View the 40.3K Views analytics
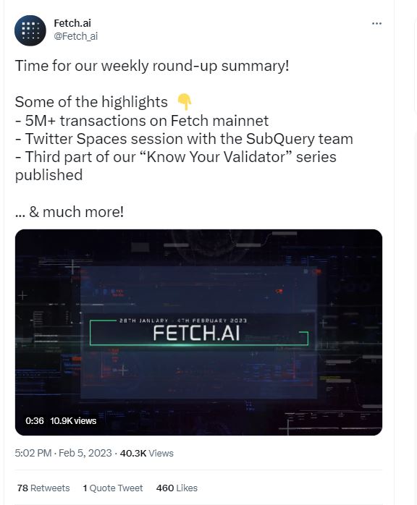This screenshot has height=505, width=417. tap(147, 453)
